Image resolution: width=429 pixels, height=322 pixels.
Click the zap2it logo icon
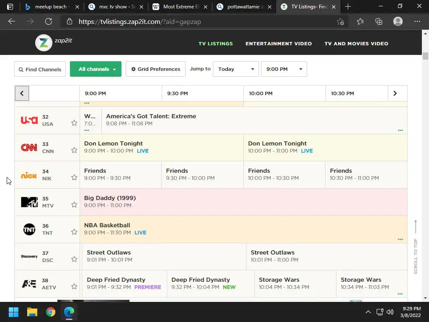tap(44, 43)
